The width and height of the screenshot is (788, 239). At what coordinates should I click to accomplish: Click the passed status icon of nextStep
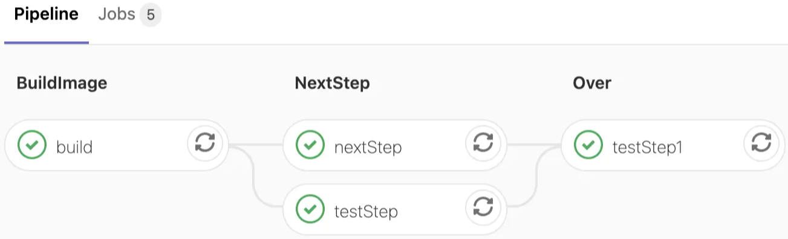[x=310, y=145]
